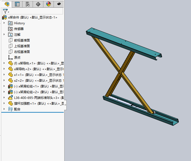Screen dimensions: 191x161
Task: Expand the 配合 mates folder
Action: click(x=4, y=109)
